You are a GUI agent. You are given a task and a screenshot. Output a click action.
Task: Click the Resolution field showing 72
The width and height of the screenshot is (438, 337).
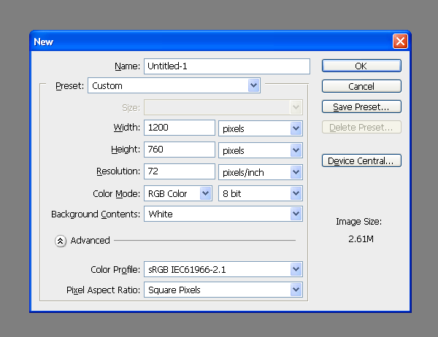pyautogui.click(x=180, y=171)
